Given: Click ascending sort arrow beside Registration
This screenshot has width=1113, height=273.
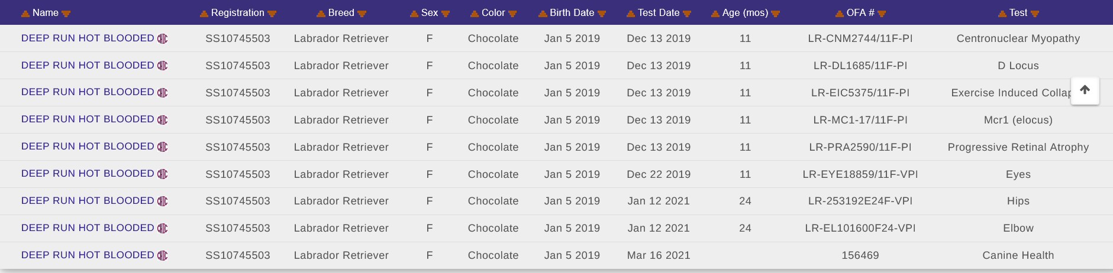Looking at the screenshot, I should coord(204,14).
